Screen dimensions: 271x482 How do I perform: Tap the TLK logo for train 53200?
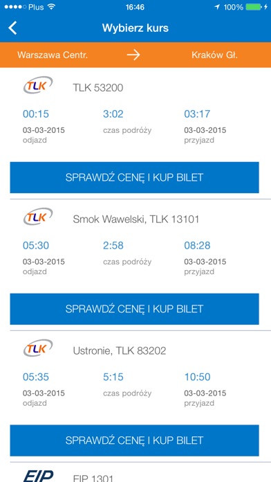(38, 85)
